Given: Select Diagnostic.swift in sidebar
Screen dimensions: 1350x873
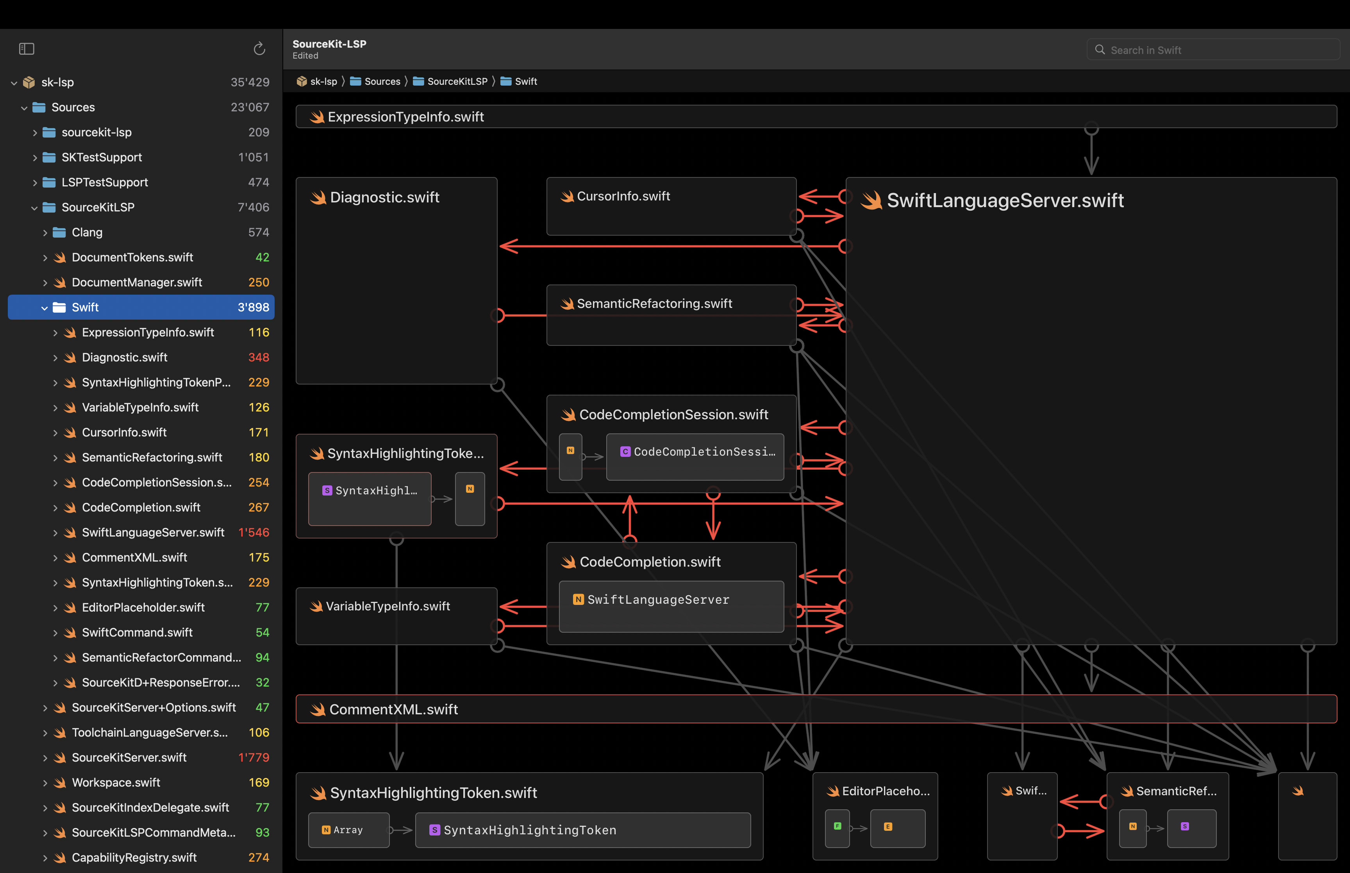Looking at the screenshot, I should coord(141,358).
